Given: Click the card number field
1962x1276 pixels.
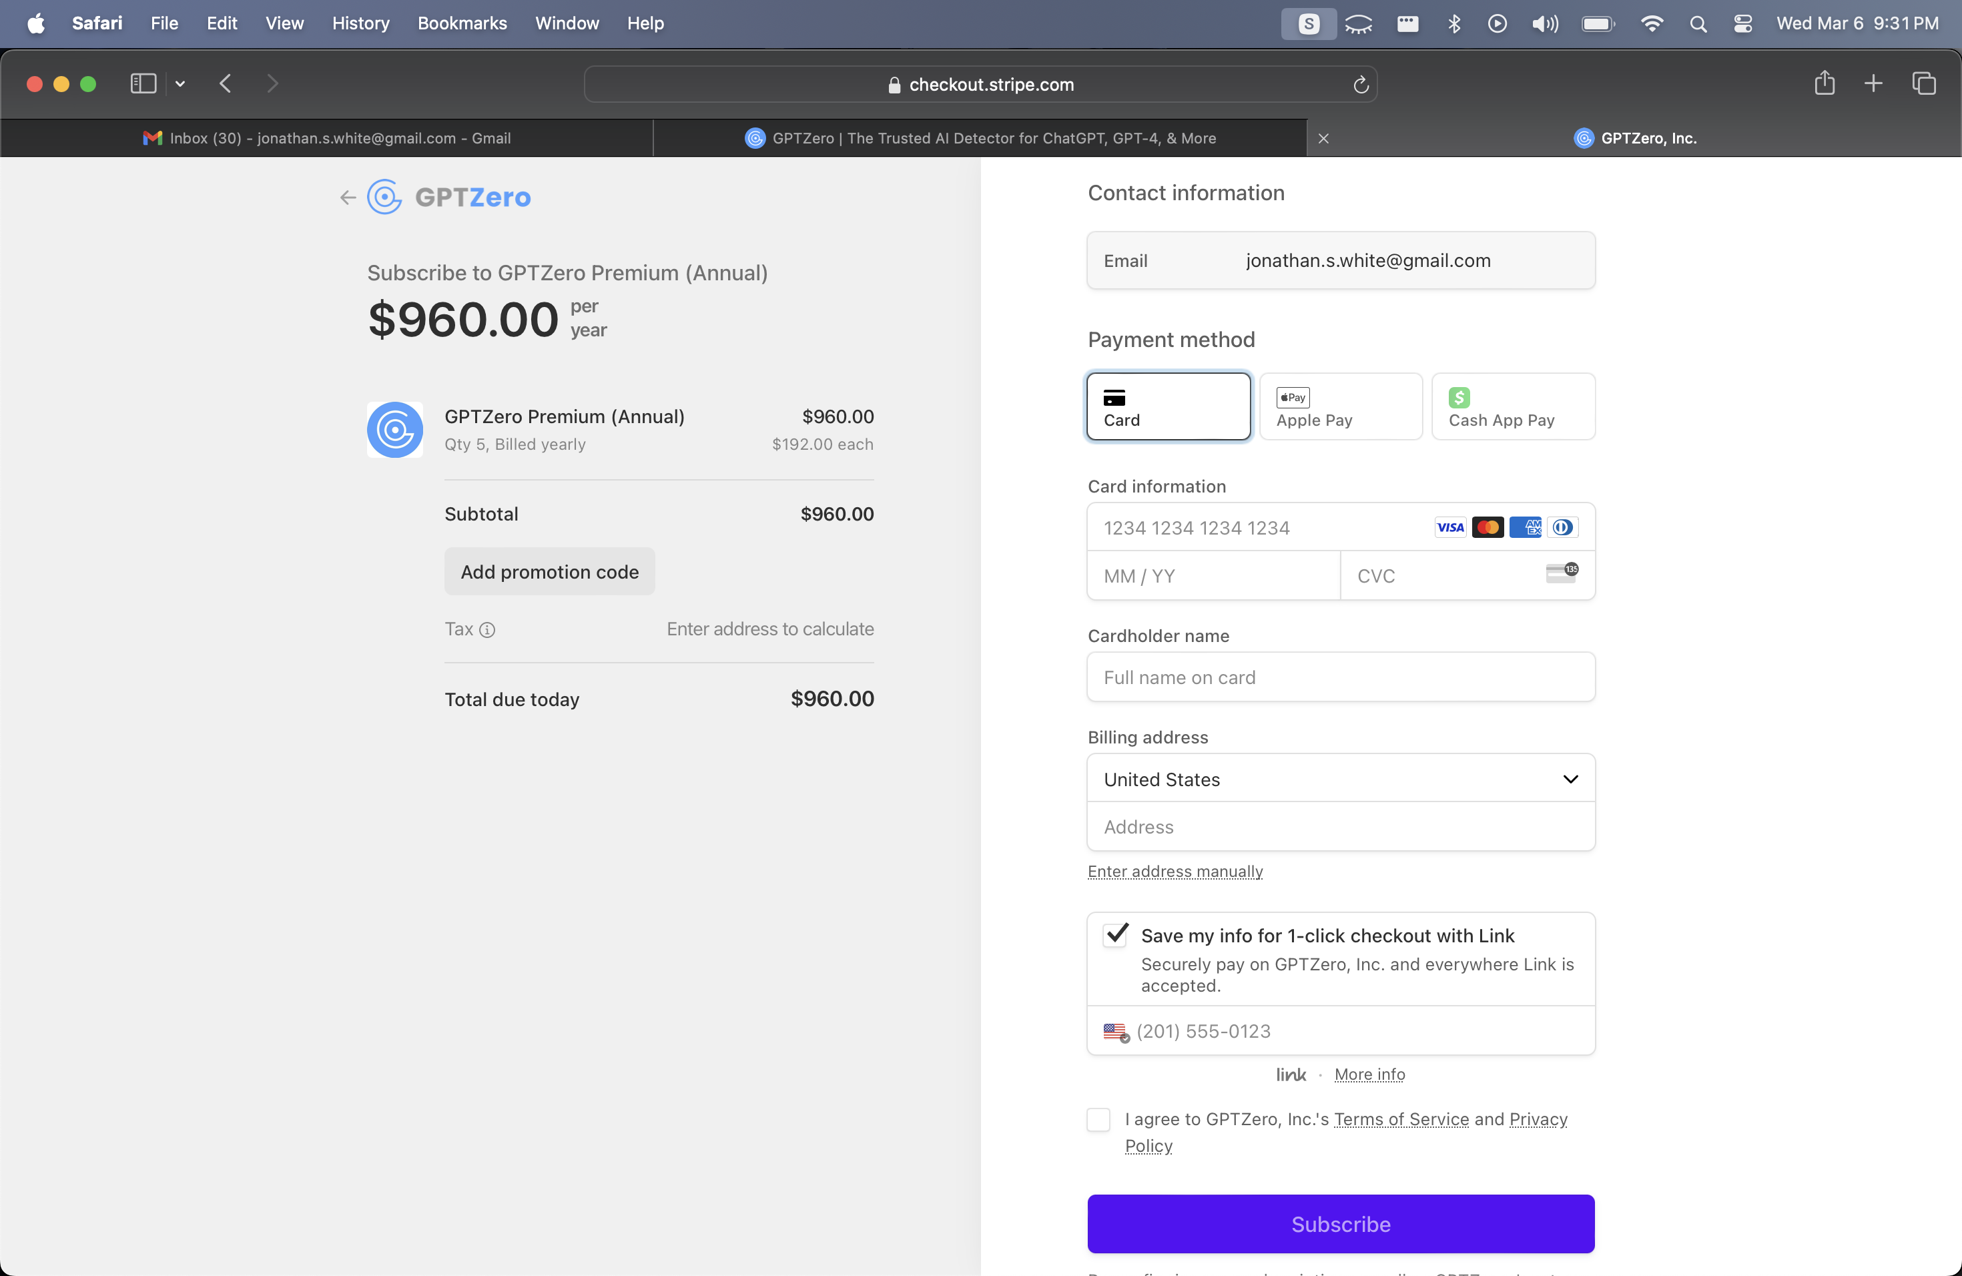Looking at the screenshot, I should 1341,527.
